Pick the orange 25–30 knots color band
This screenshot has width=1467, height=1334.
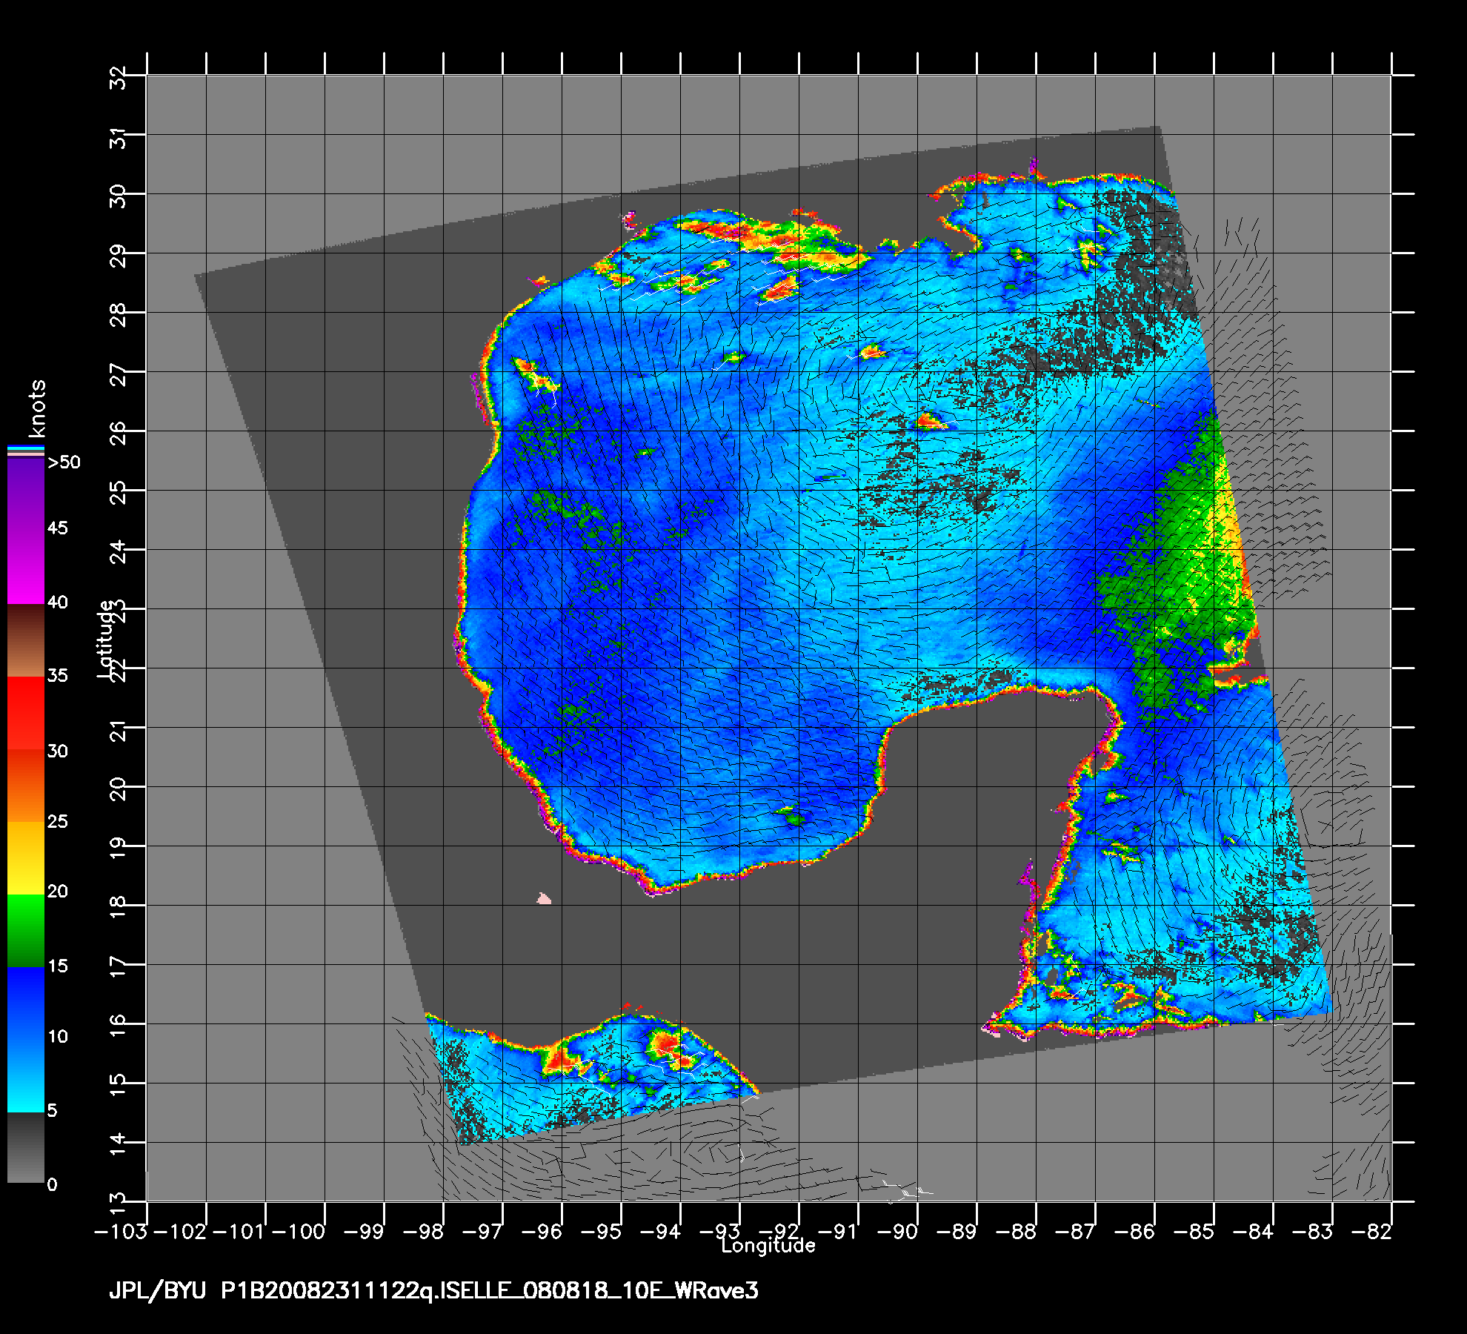coord(26,785)
